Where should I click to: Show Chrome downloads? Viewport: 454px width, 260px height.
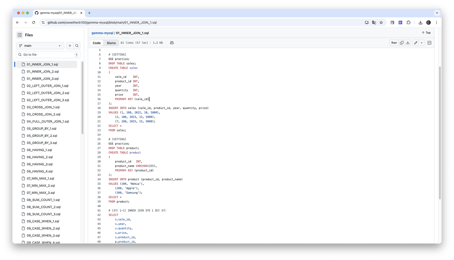(420, 22)
